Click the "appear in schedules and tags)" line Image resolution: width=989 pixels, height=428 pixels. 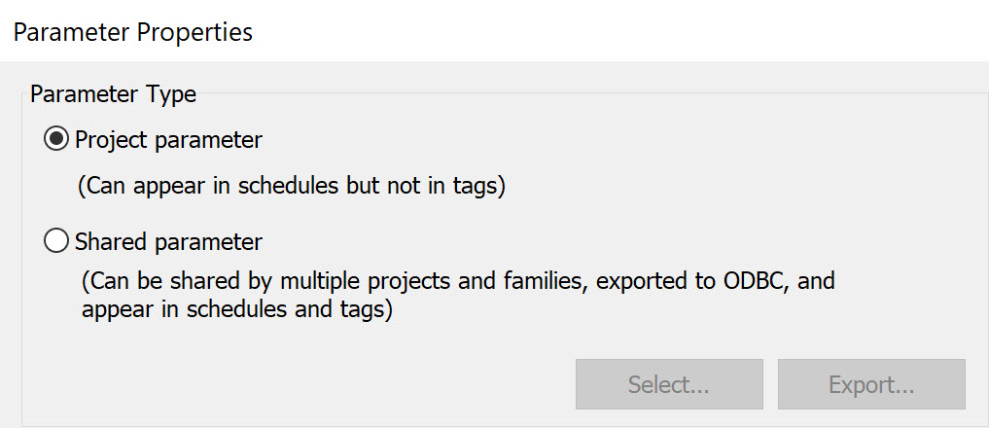[x=236, y=312]
